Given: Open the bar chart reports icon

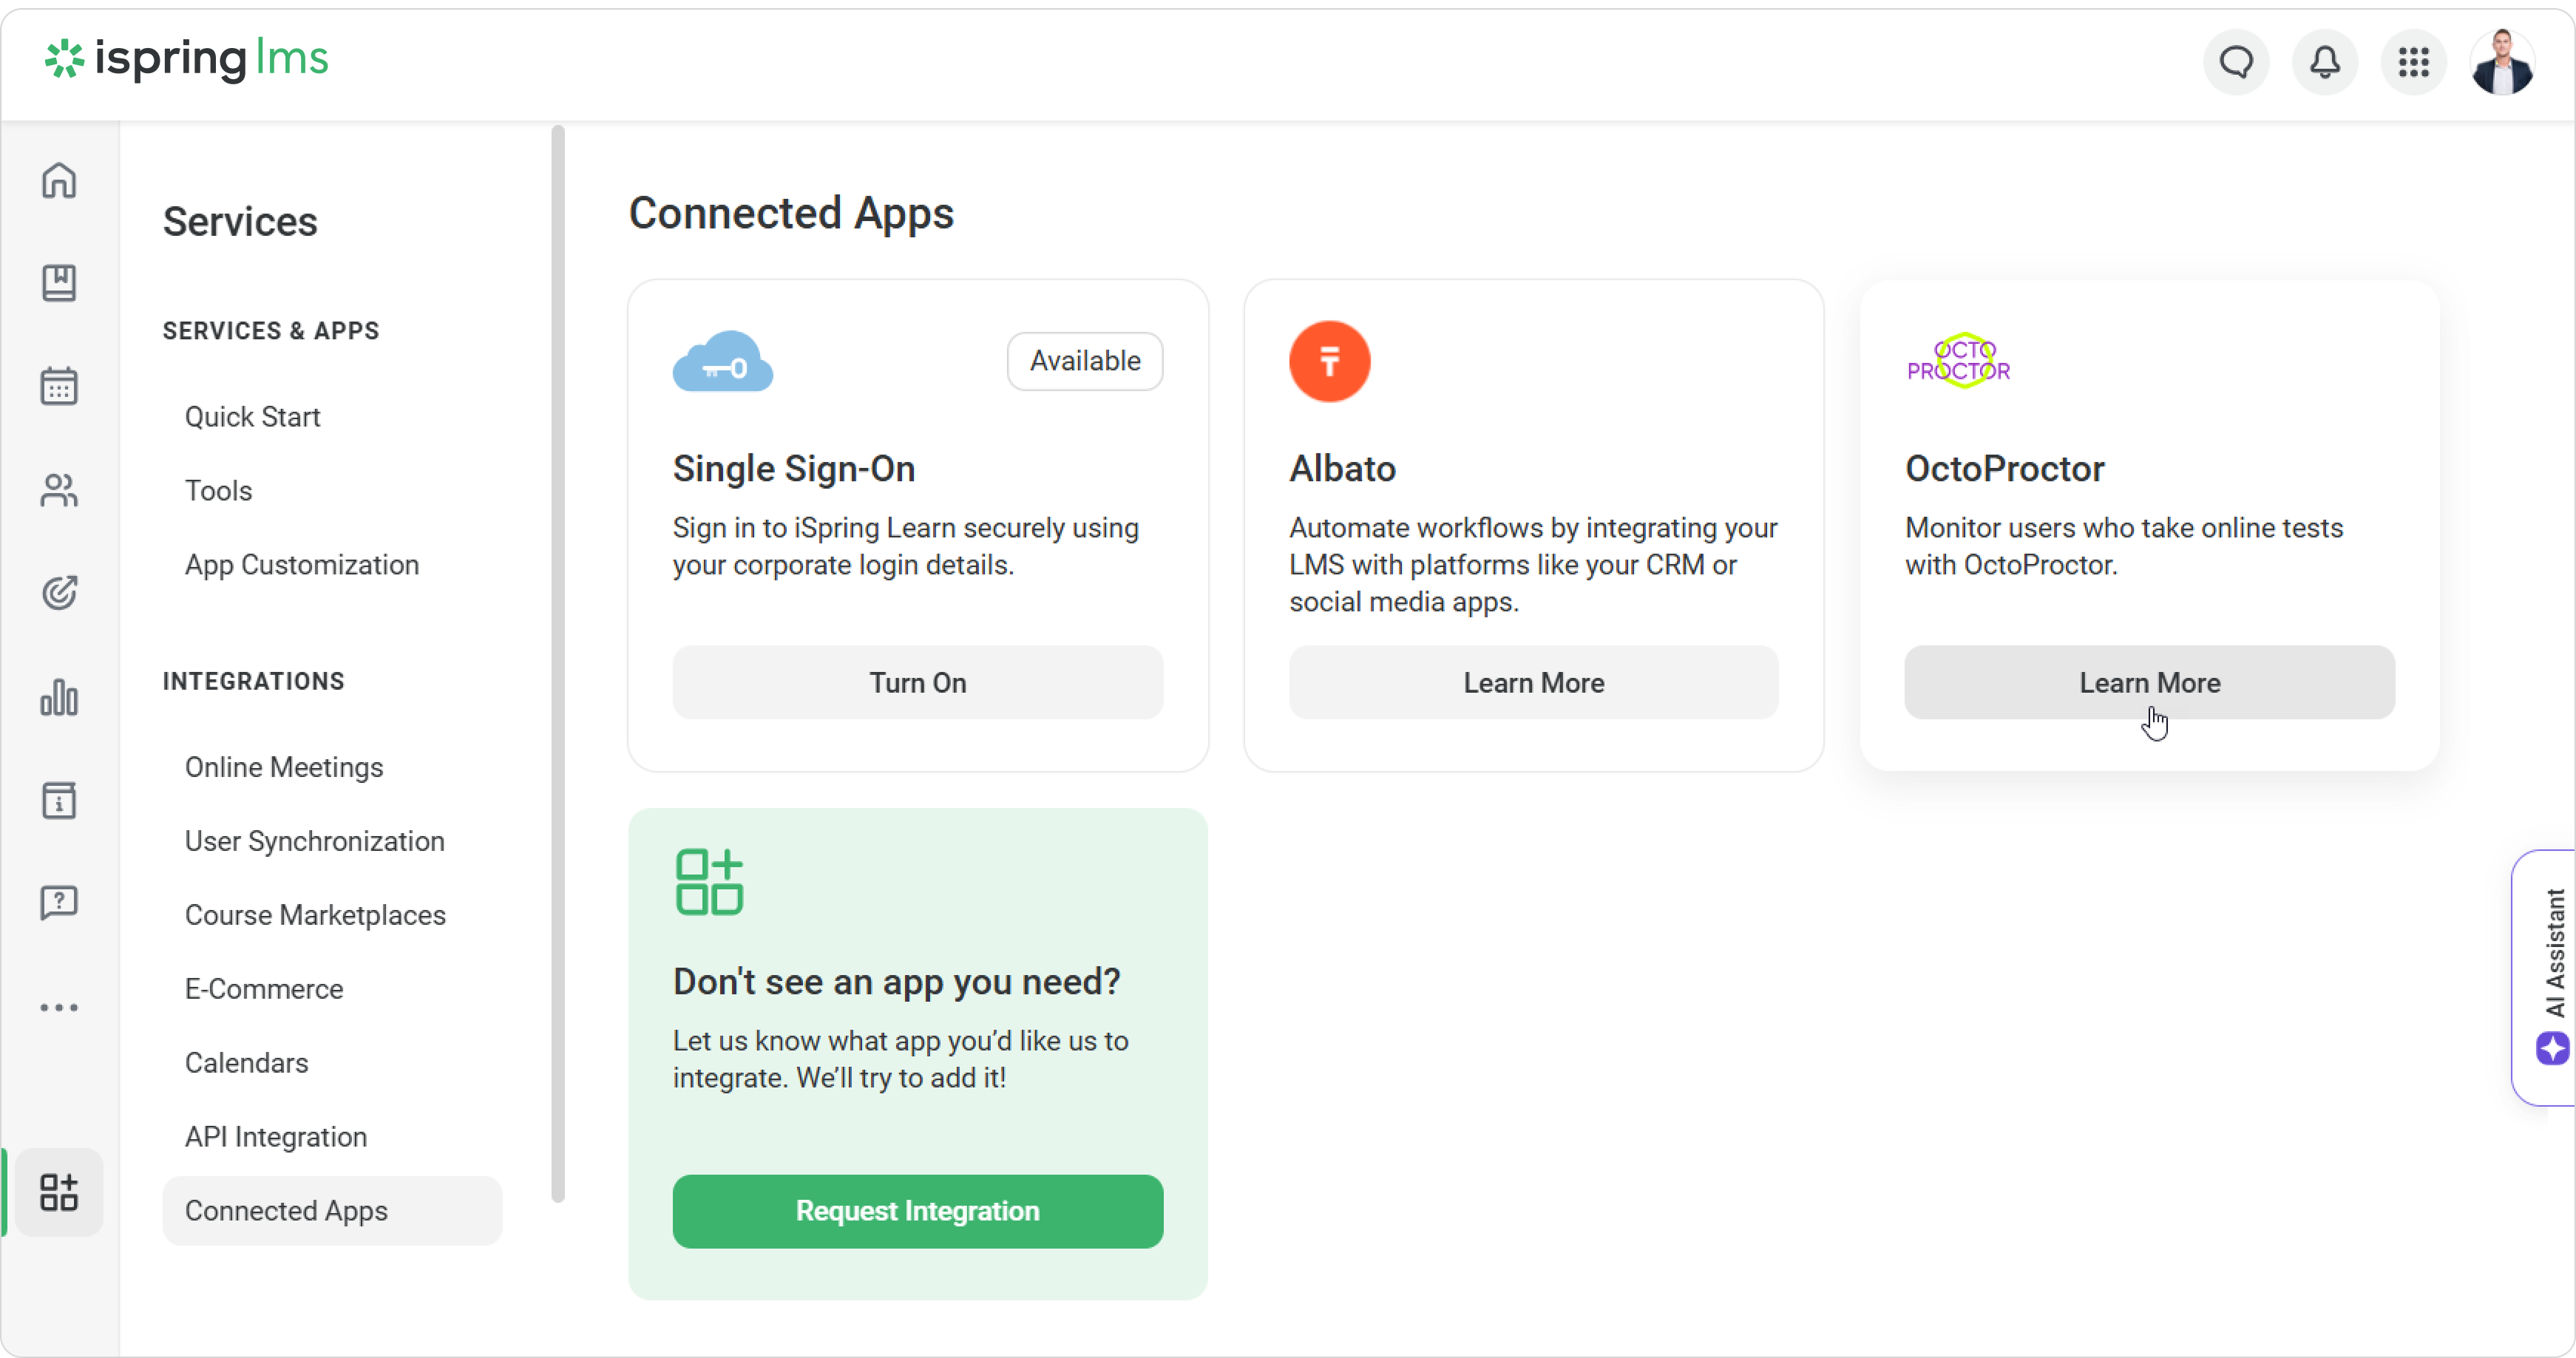Looking at the screenshot, I should click(59, 697).
